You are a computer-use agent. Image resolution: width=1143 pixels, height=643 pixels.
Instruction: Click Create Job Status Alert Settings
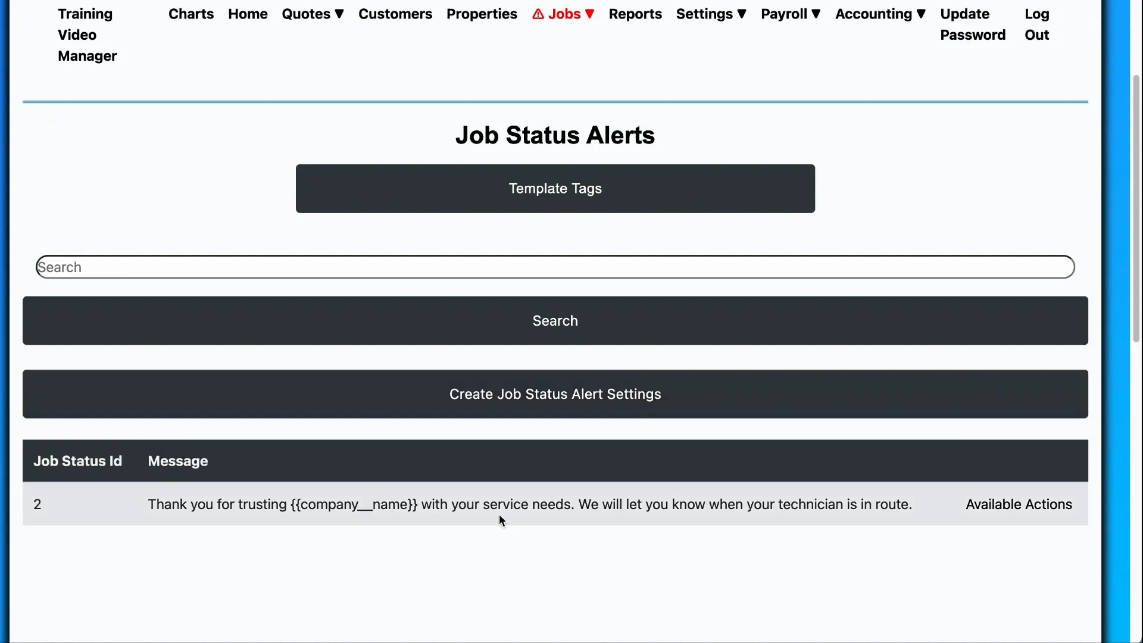(555, 394)
